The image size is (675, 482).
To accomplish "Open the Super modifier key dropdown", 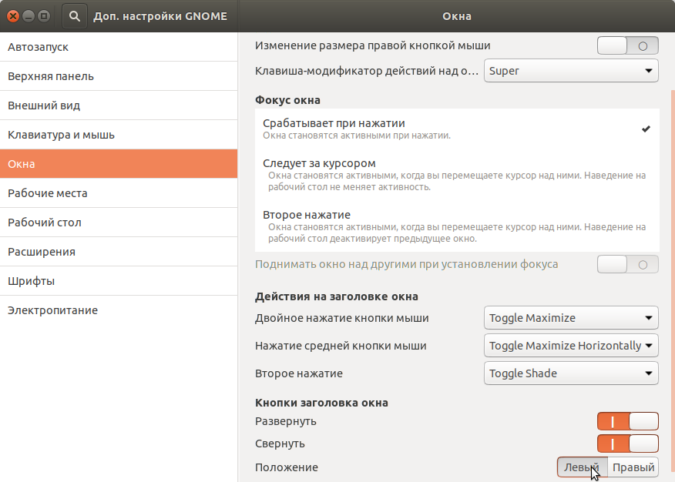I will tap(571, 71).
